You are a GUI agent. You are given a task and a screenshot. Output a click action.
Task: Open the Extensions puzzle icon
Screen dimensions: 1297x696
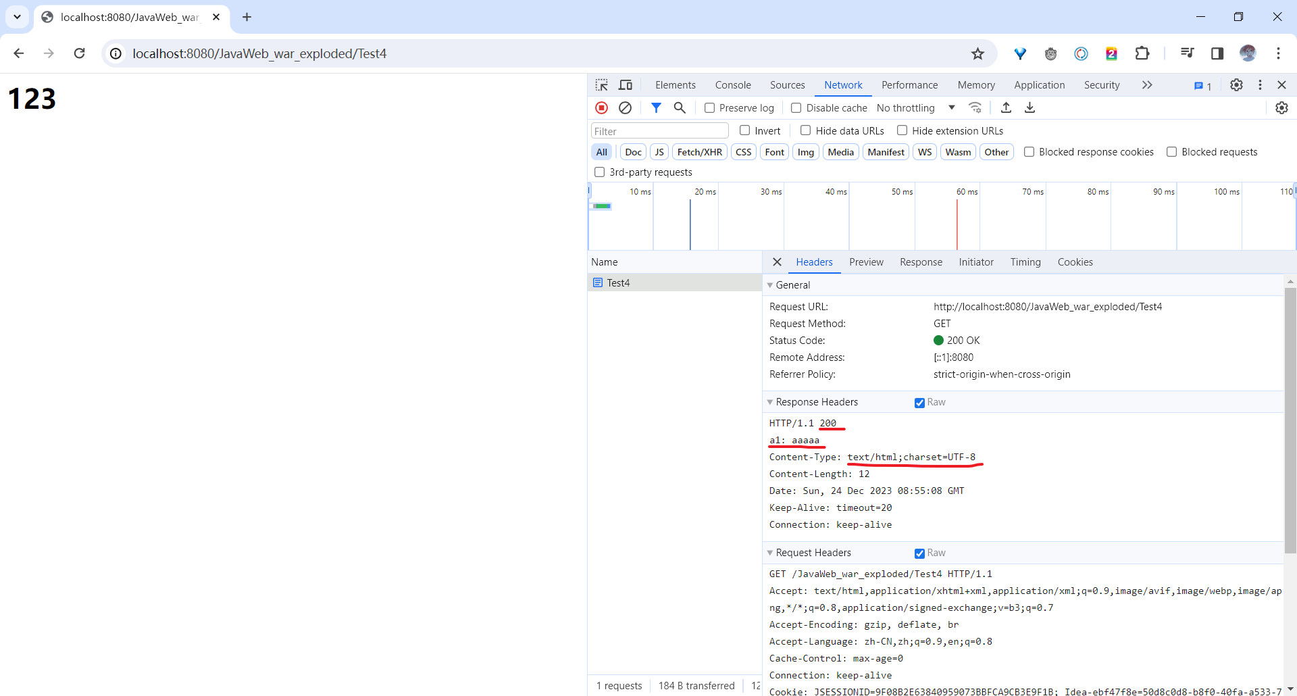coord(1142,53)
